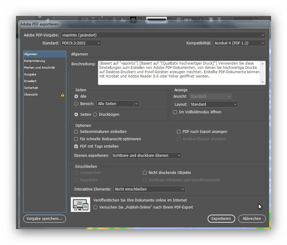
Task: Select the Alle pages radio button
Action: 76,96
